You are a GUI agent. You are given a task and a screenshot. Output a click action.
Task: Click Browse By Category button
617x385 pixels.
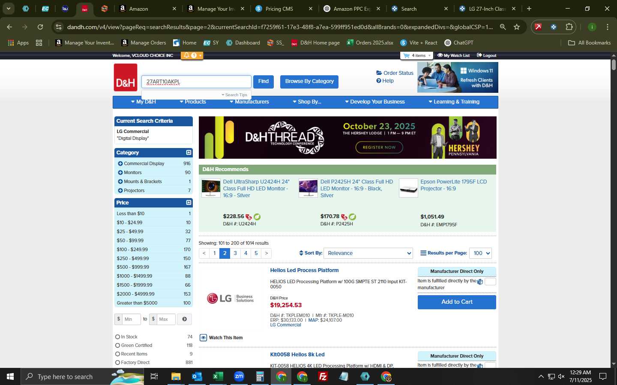309,82
